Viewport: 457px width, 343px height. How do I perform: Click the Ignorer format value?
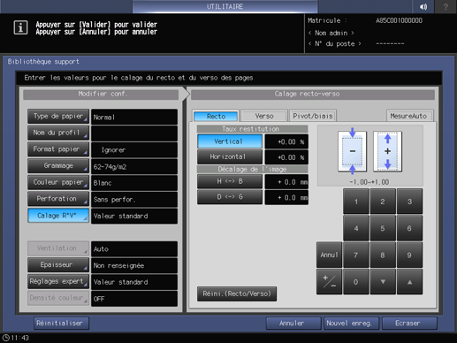pyautogui.click(x=134, y=150)
